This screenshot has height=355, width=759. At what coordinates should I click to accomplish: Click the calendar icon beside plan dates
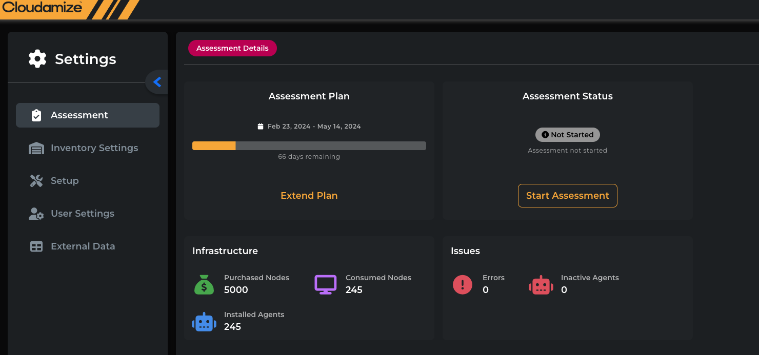pos(261,127)
